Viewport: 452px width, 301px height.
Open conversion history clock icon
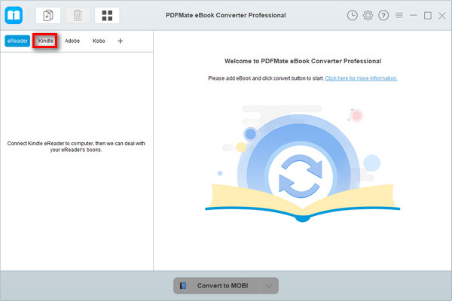point(352,15)
